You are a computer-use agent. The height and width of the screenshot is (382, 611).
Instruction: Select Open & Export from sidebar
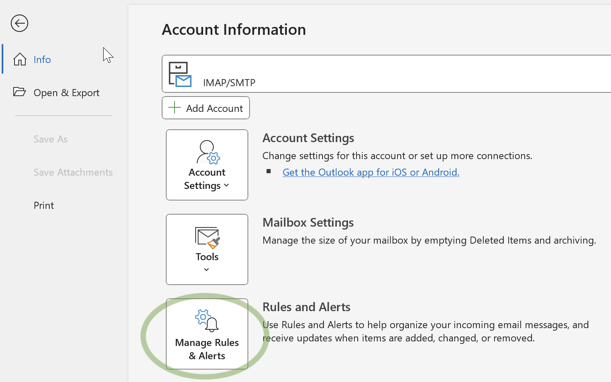tap(66, 92)
